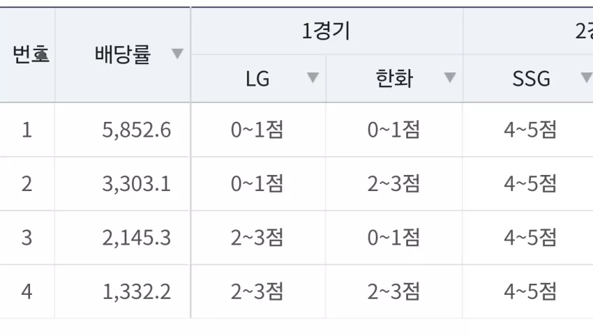Select row 2 한화 2~3점 cell

(x=393, y=184)
